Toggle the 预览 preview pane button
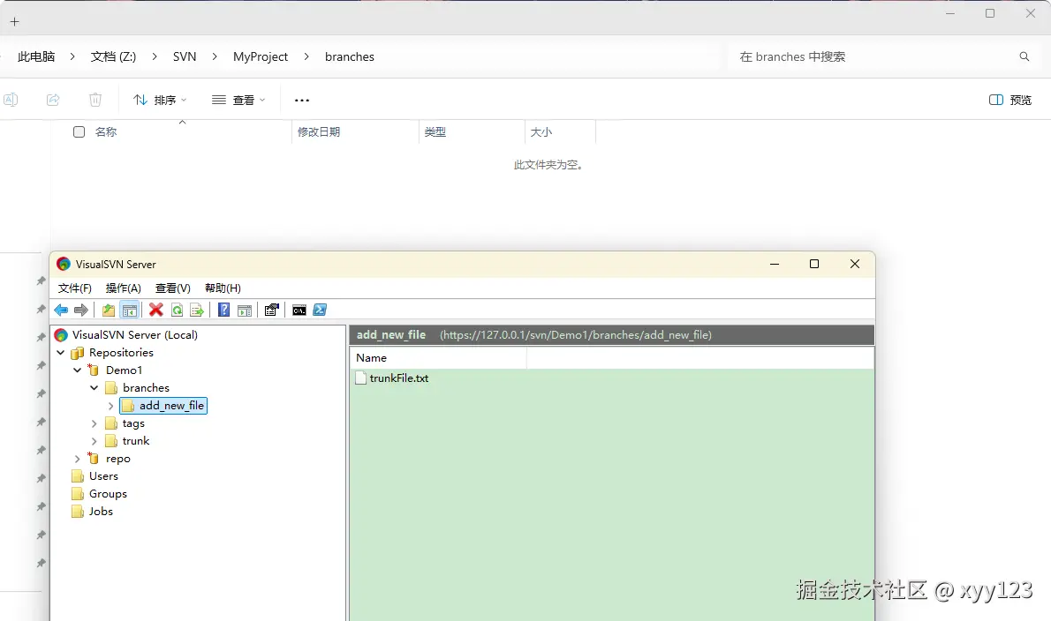This screenshot has width=1051, height=621. 1010,100
